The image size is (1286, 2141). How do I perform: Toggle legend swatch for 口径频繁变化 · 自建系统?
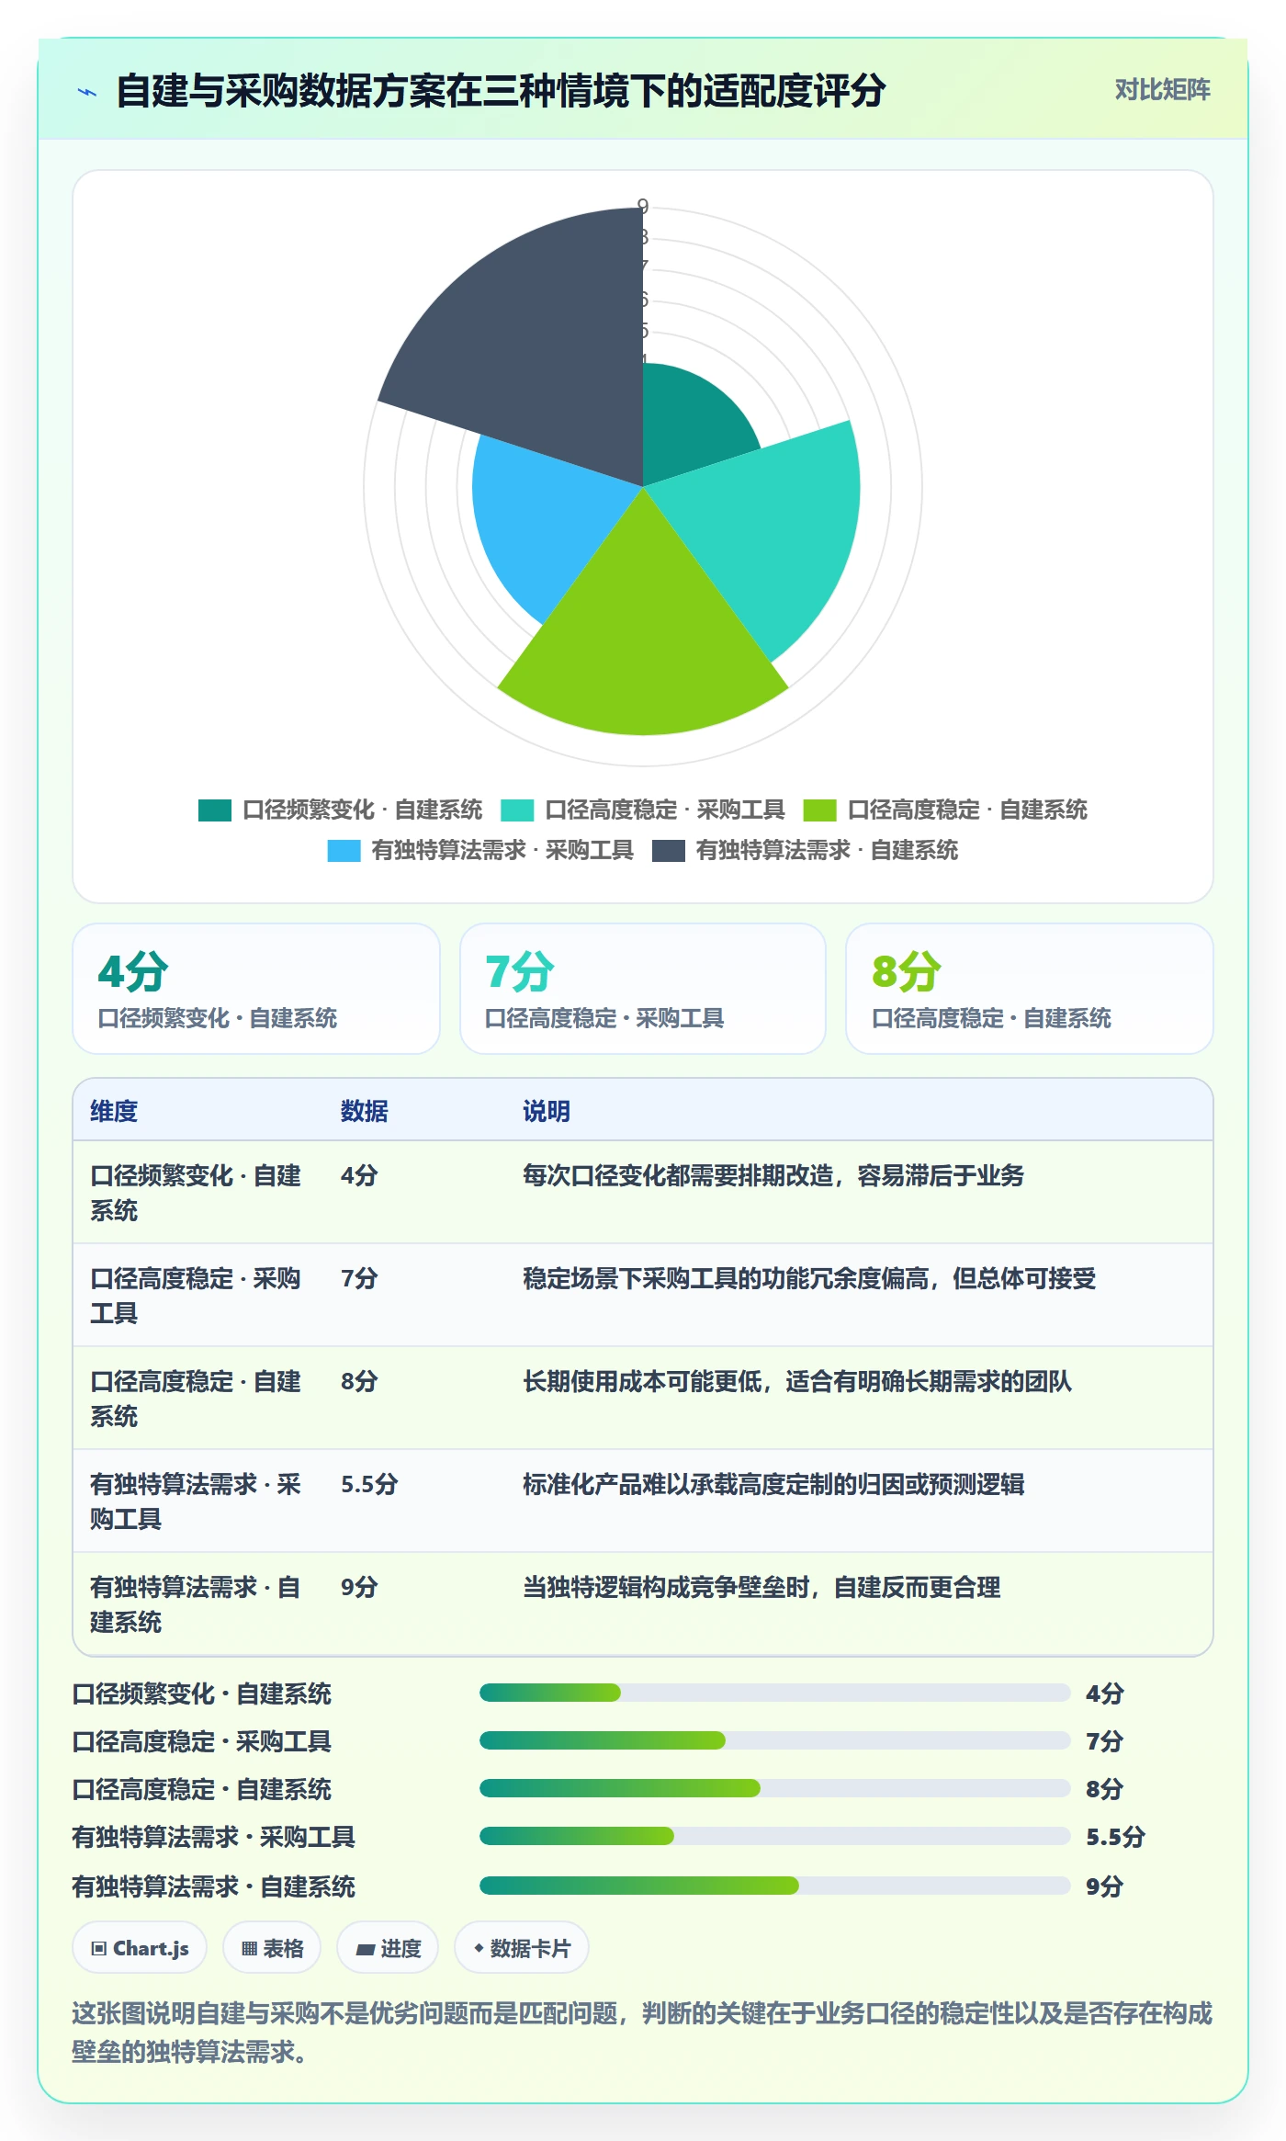[x=214, y=810]
